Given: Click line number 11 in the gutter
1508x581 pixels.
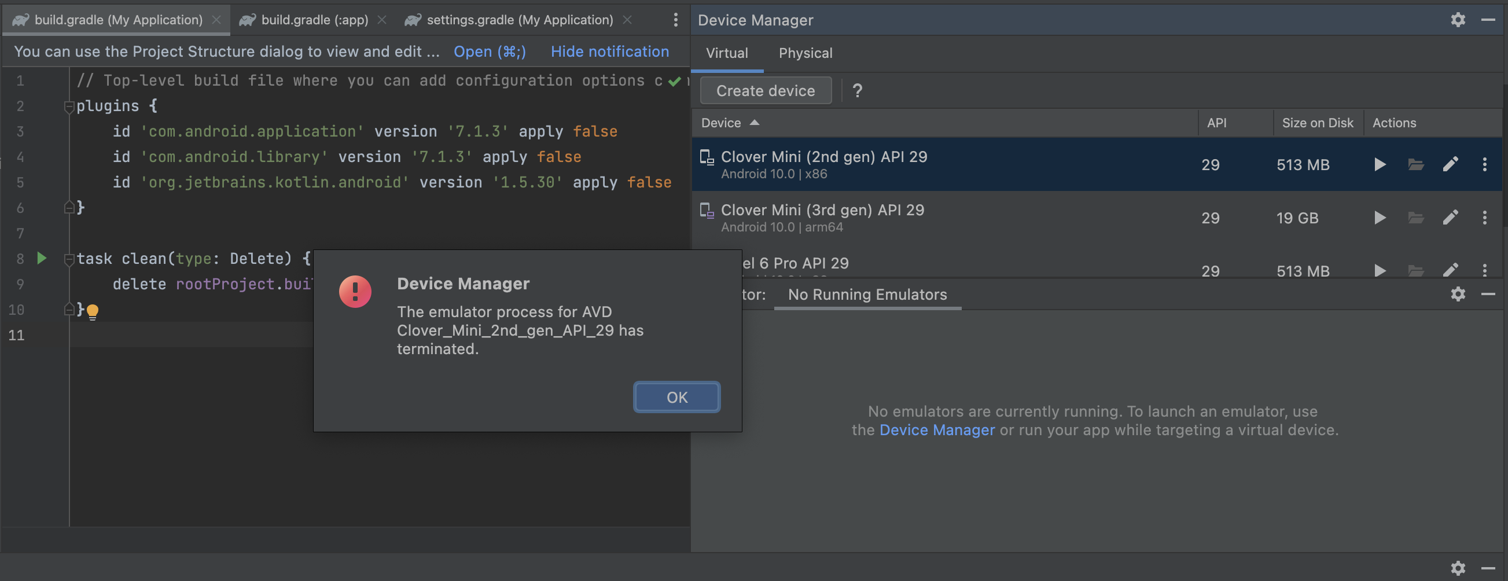Looking at the screenshot, I should 16,335.
